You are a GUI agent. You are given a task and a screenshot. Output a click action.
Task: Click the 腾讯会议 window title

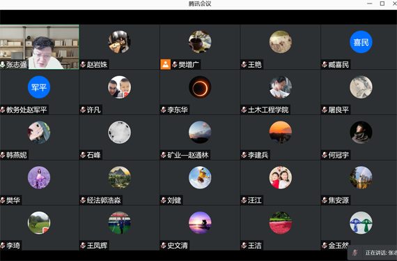[x=200, y=3]
